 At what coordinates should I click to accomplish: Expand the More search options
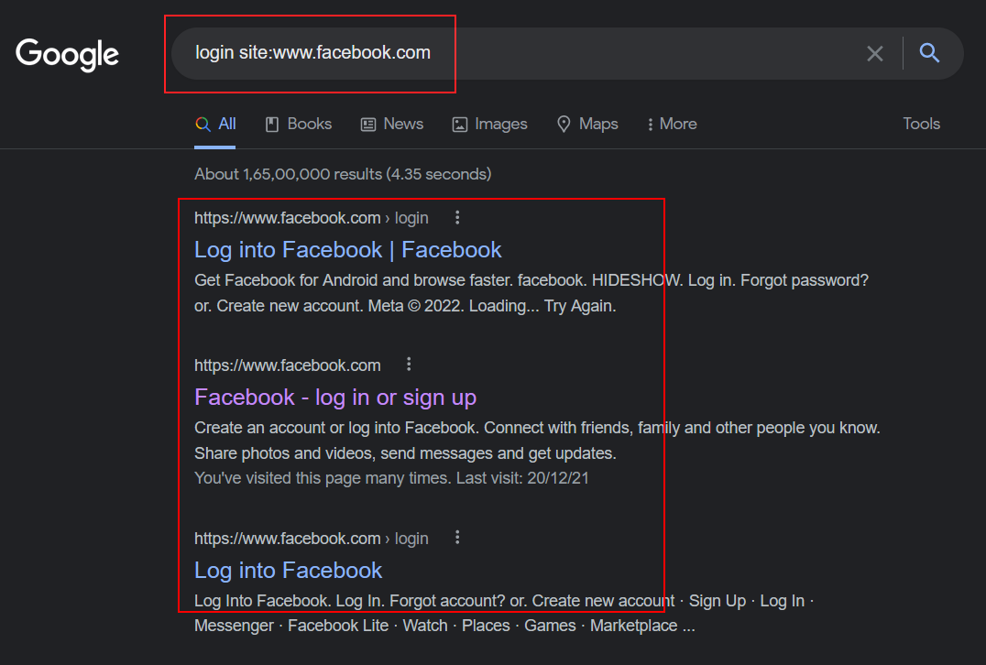pos(673,125)
